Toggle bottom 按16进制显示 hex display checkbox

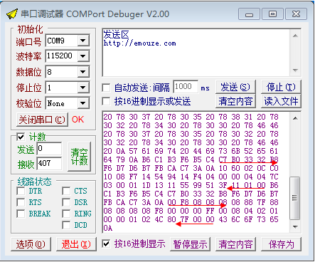tap(106, 243)
